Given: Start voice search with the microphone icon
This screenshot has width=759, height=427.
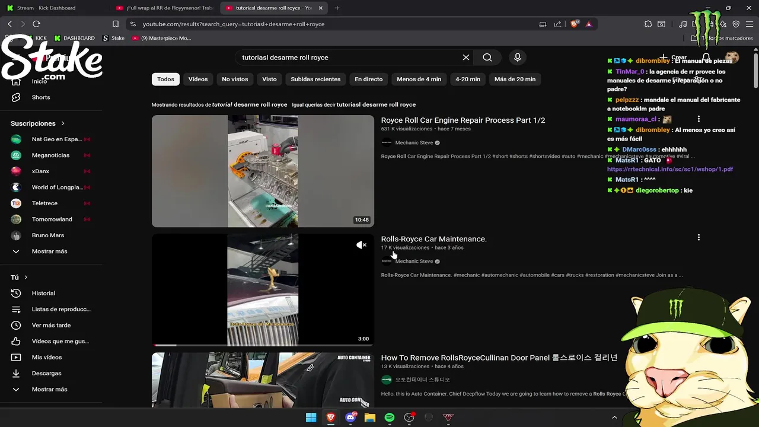Looking at the screenshot, I should click(518, 58).
